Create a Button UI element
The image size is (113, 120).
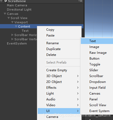pyautogui.click(x=97, y=59)
